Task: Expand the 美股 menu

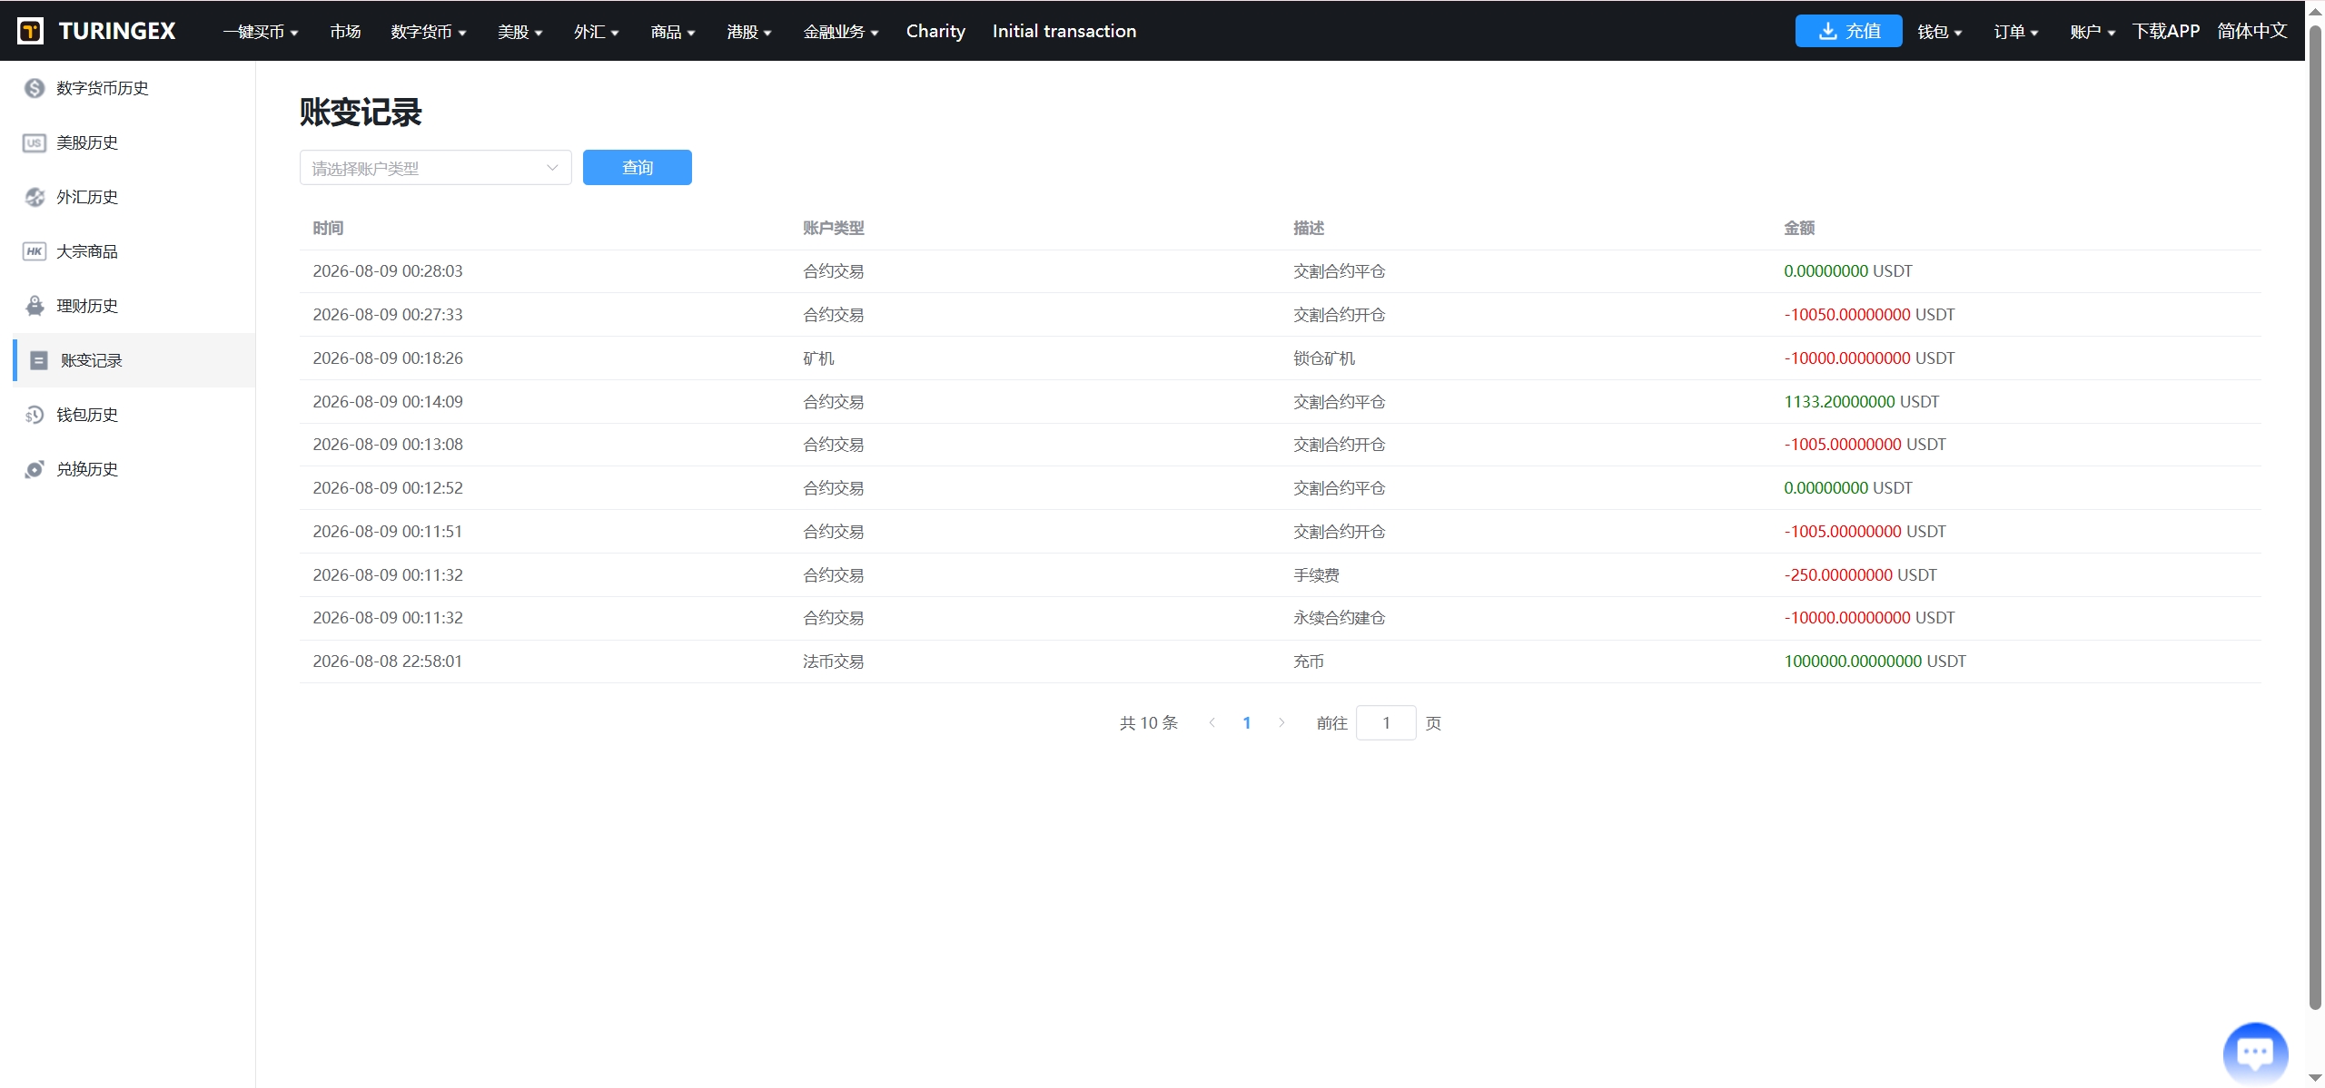Action: click(519, 32)
